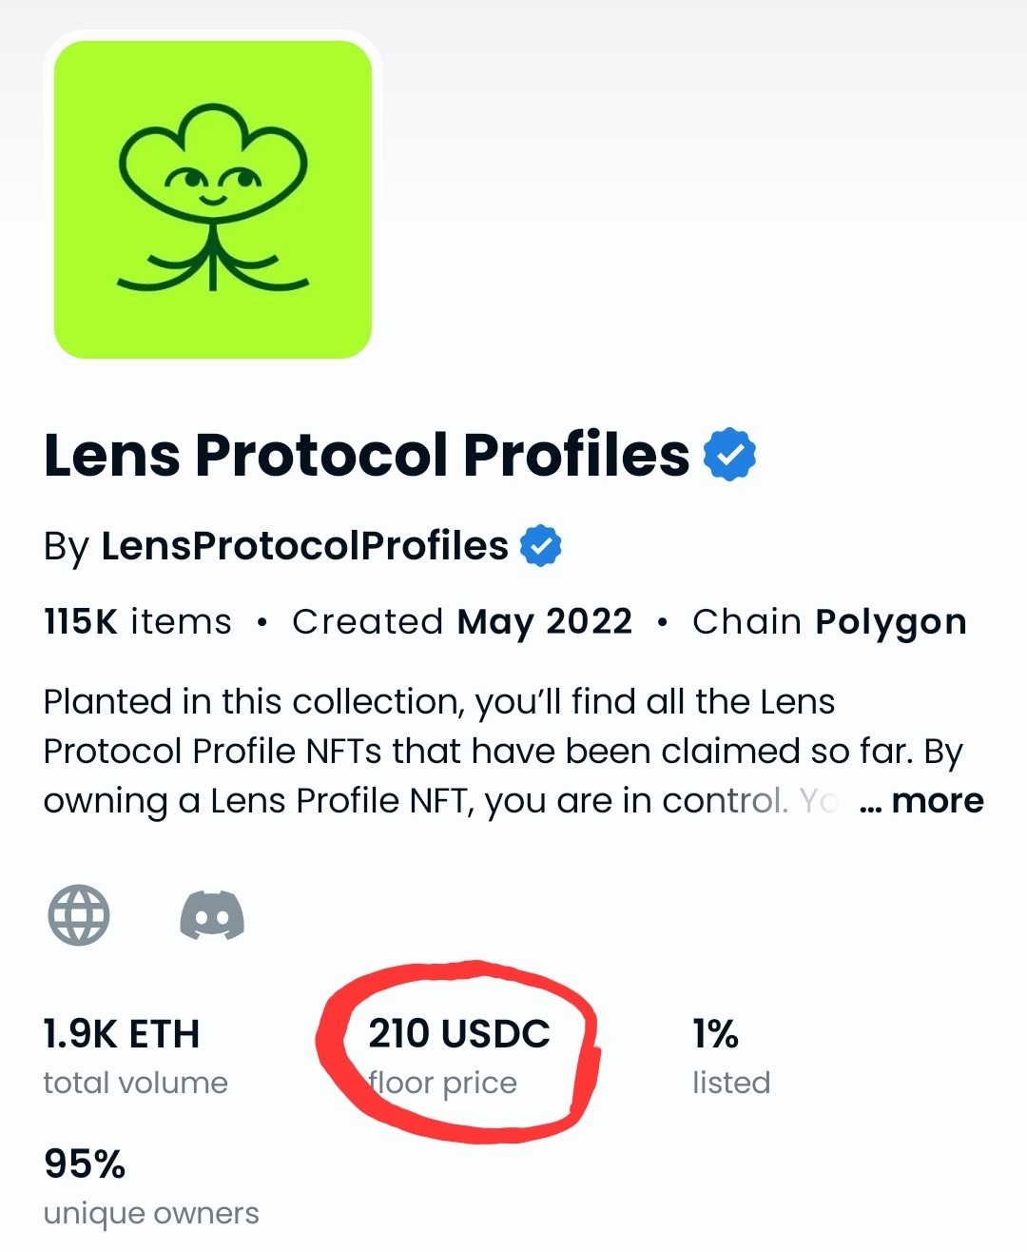Viewport: 1027px width, 1252px height.
Task: Click the listed label text
Action: click(x=731, y=1083)
